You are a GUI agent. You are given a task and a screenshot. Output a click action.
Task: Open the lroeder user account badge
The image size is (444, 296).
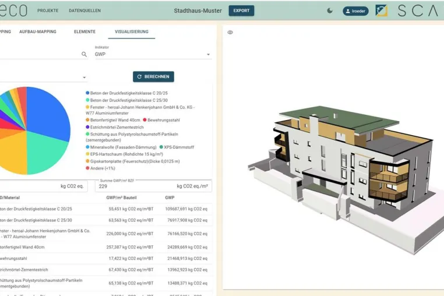(355, 11)
